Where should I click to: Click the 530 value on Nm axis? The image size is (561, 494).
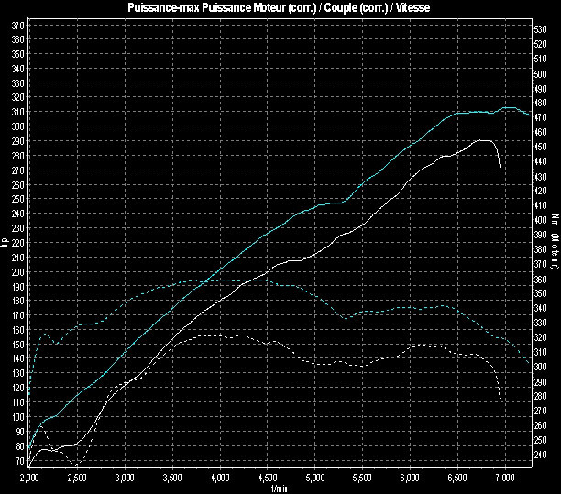pos(541,29)
